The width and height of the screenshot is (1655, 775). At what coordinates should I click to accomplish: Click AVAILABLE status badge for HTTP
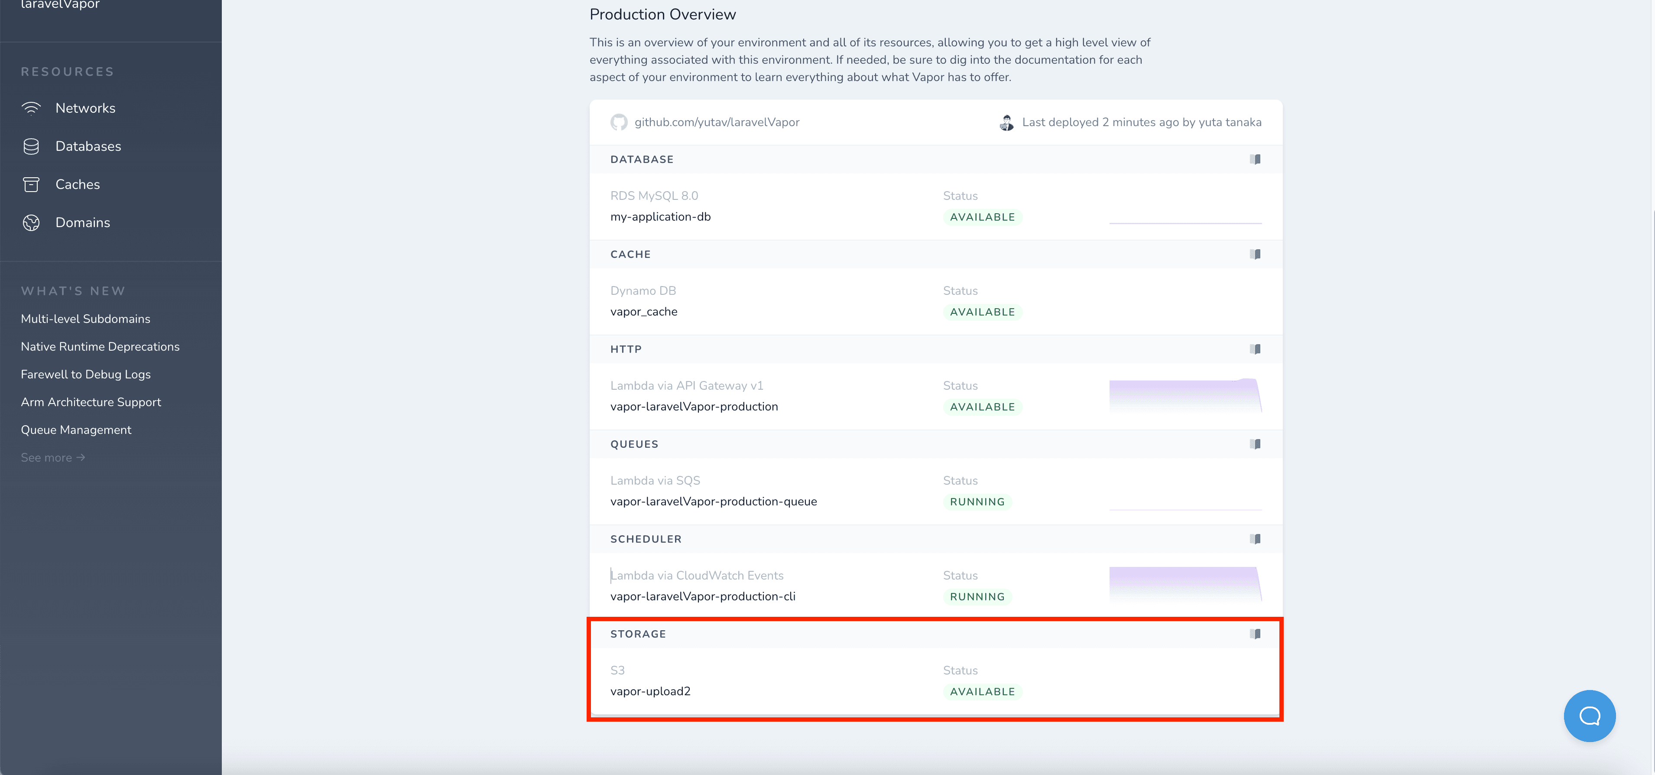[982, 407]
